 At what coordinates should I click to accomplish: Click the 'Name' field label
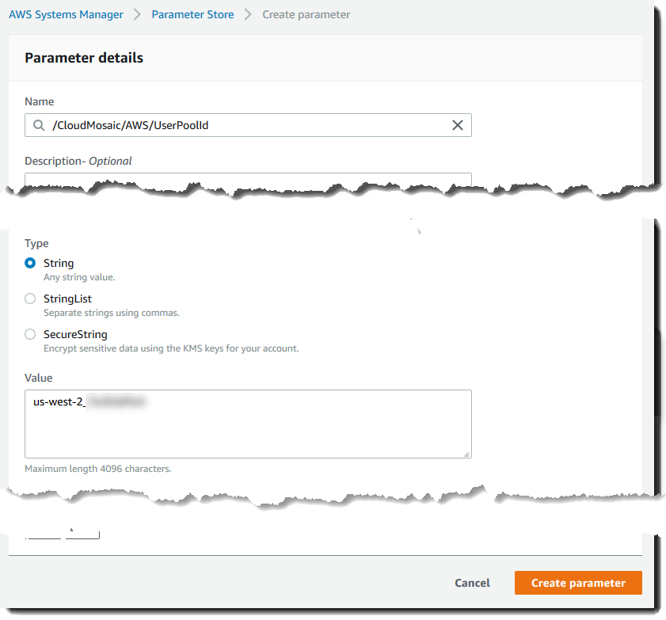pos(39,101)
